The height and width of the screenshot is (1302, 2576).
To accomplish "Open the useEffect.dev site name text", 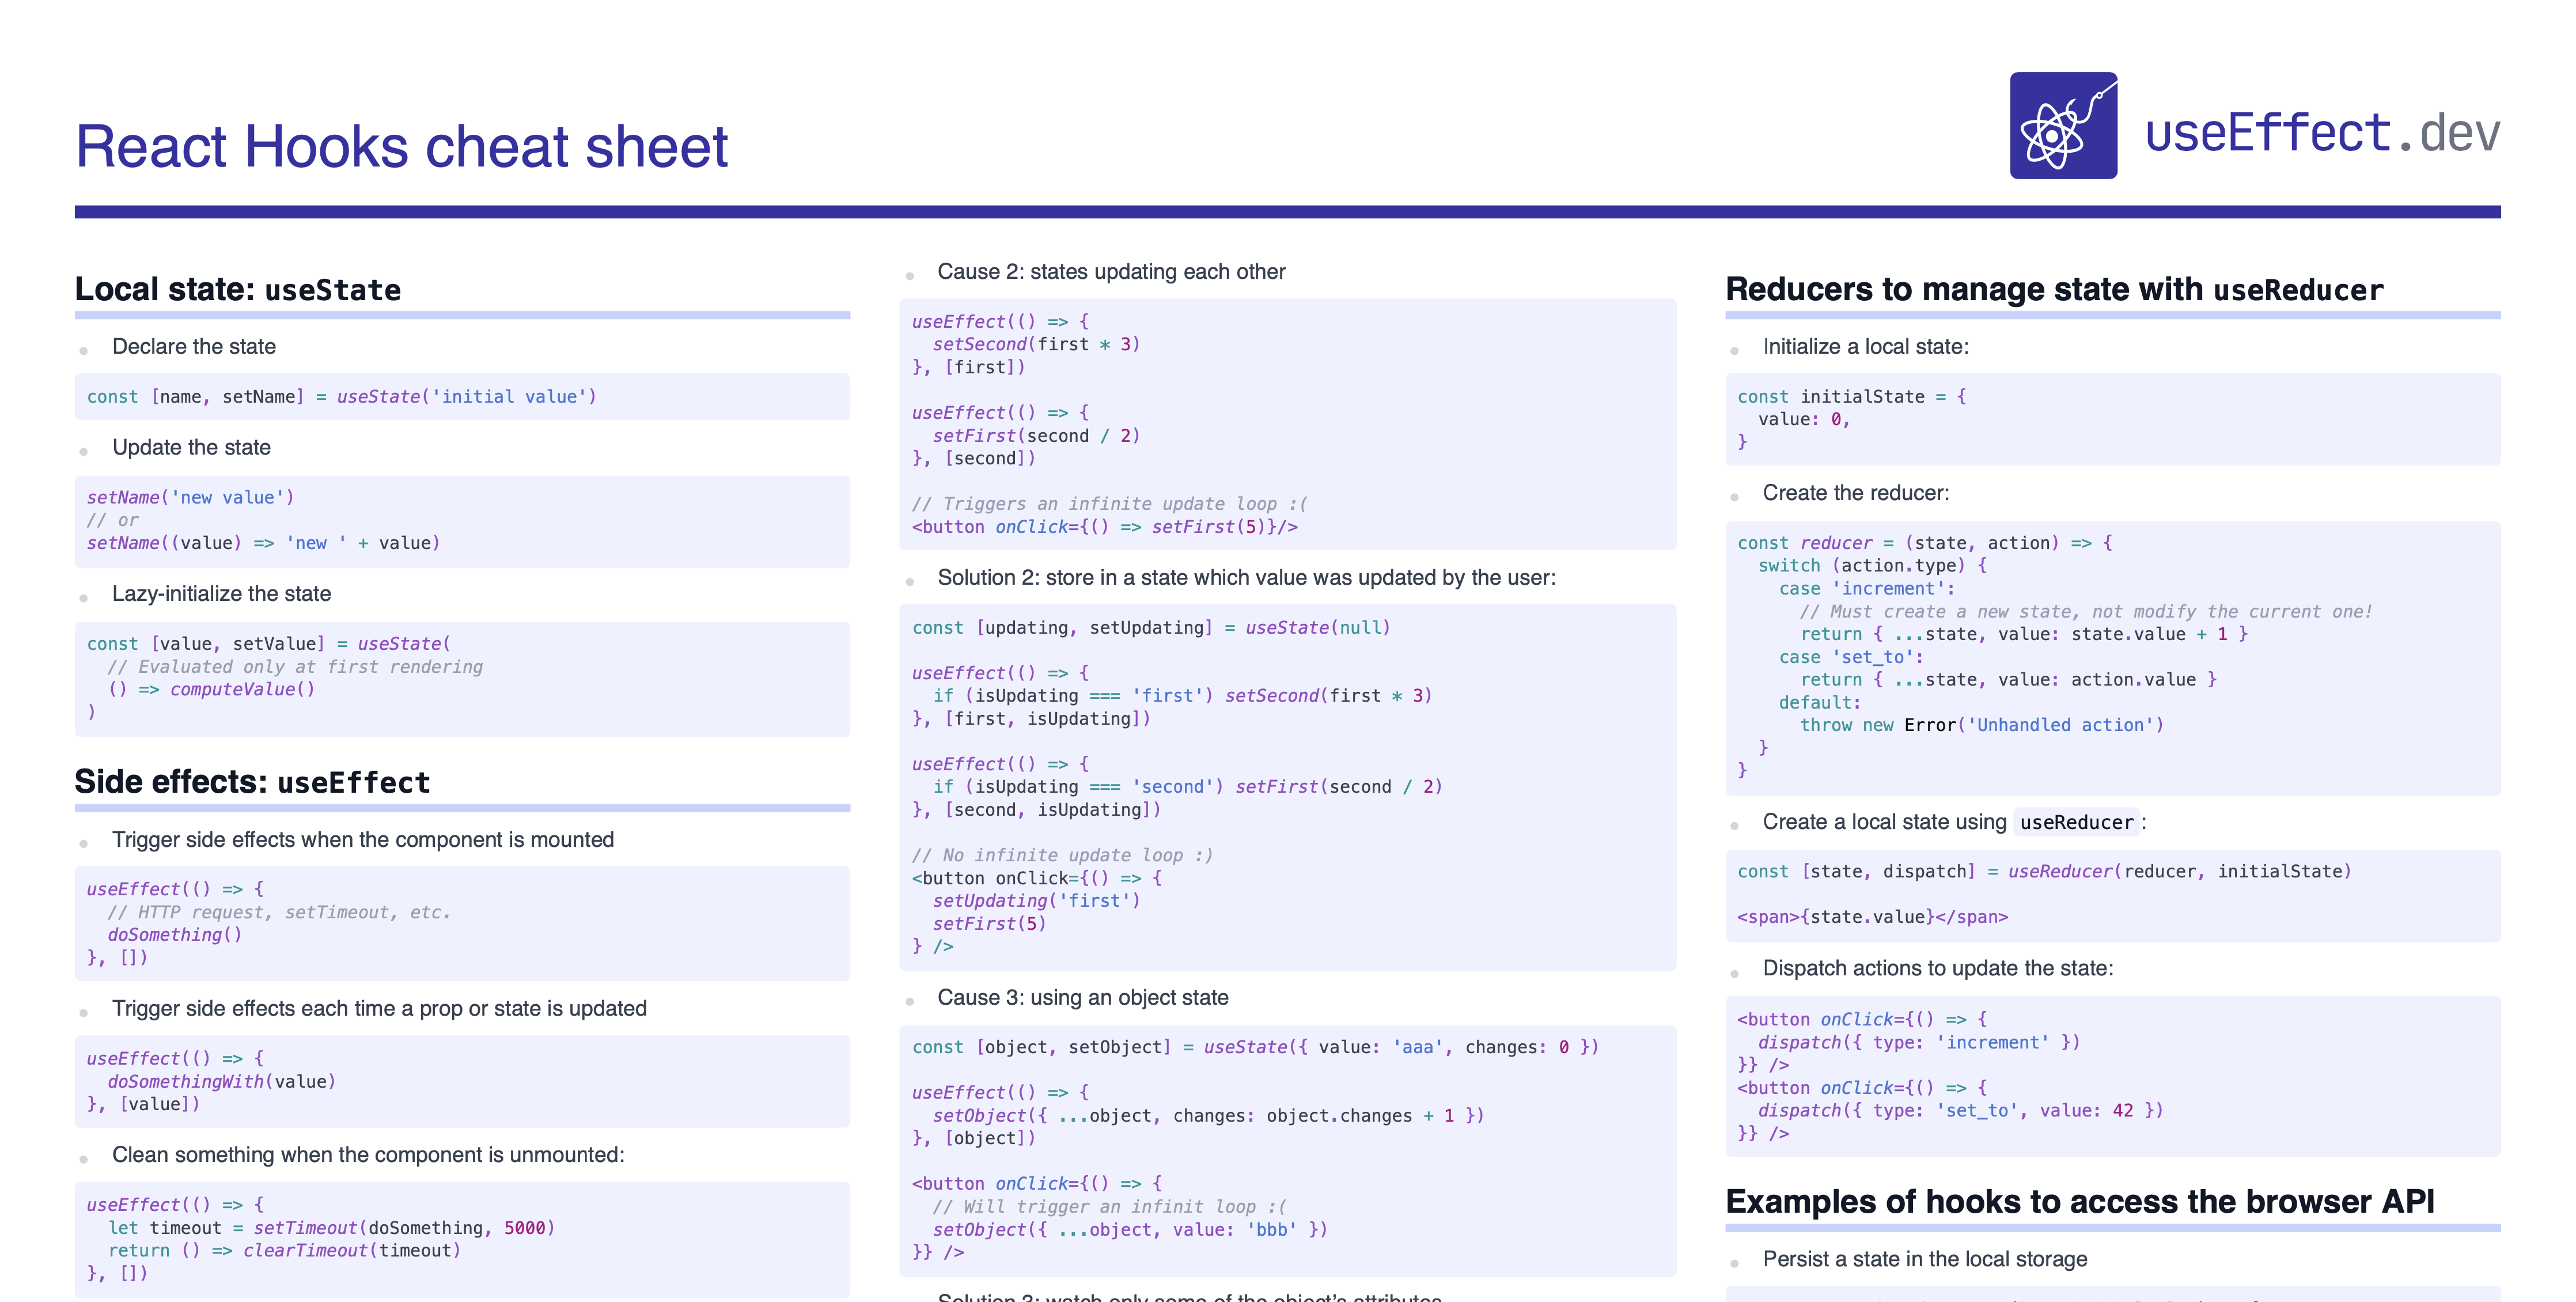I will tap(2322, 133).
